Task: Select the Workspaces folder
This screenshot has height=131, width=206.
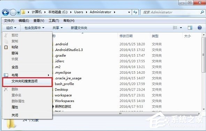Action: point(64,101)
